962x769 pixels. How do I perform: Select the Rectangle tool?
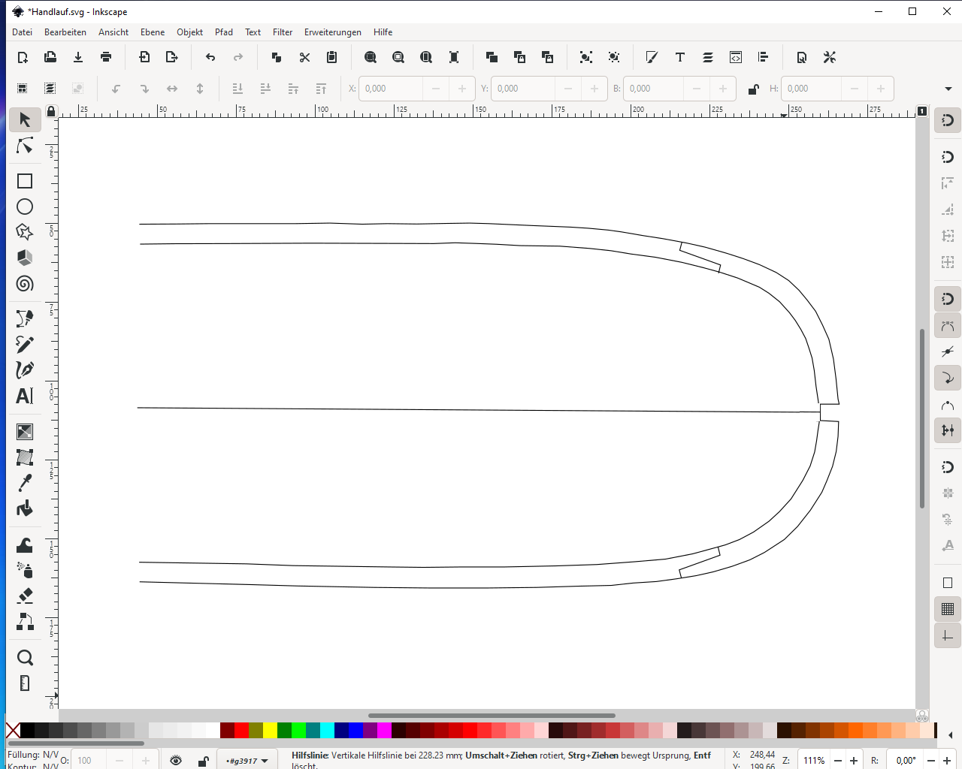coord(25,181)
